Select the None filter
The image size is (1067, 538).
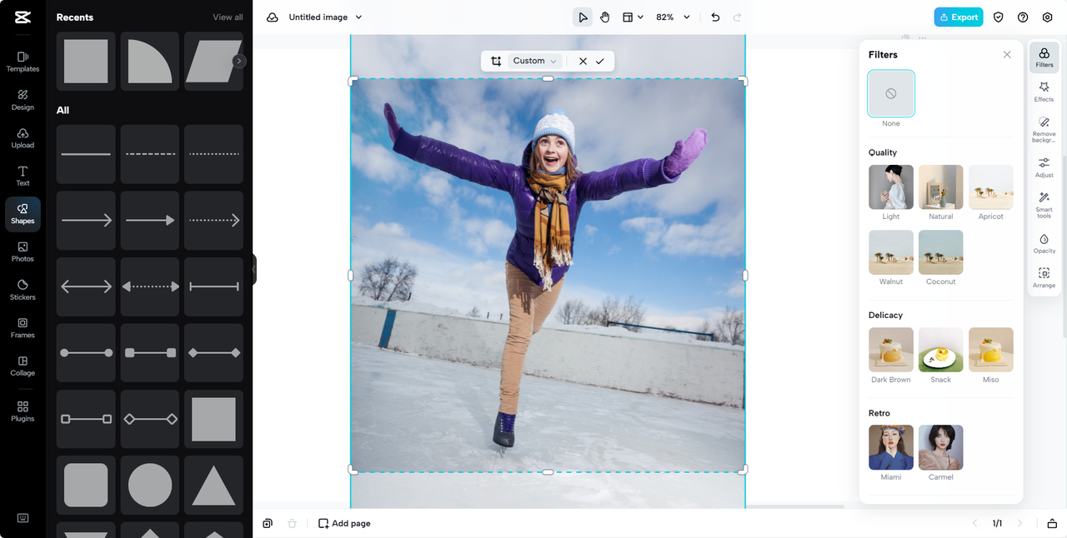tap(891, 93)
